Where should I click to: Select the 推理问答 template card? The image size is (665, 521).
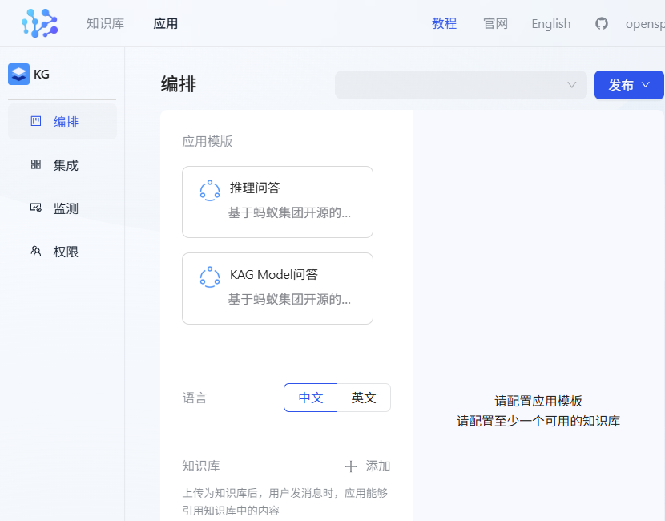tap(277, 202)
